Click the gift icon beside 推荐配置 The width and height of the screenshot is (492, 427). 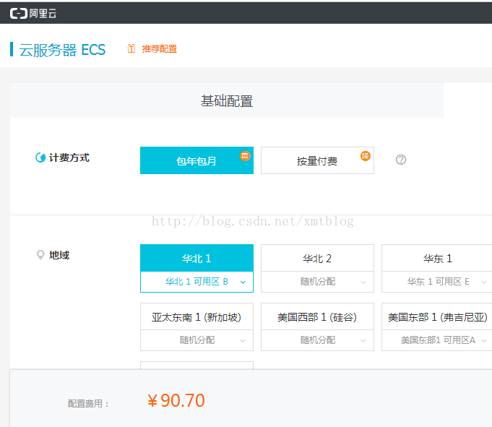(x=131, y=48)
